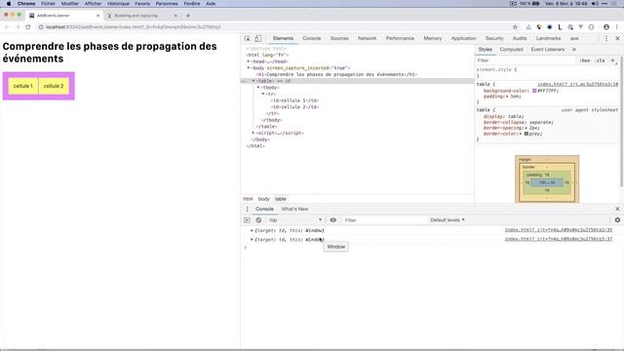Close the DevTools panel

tap(617, 39)
